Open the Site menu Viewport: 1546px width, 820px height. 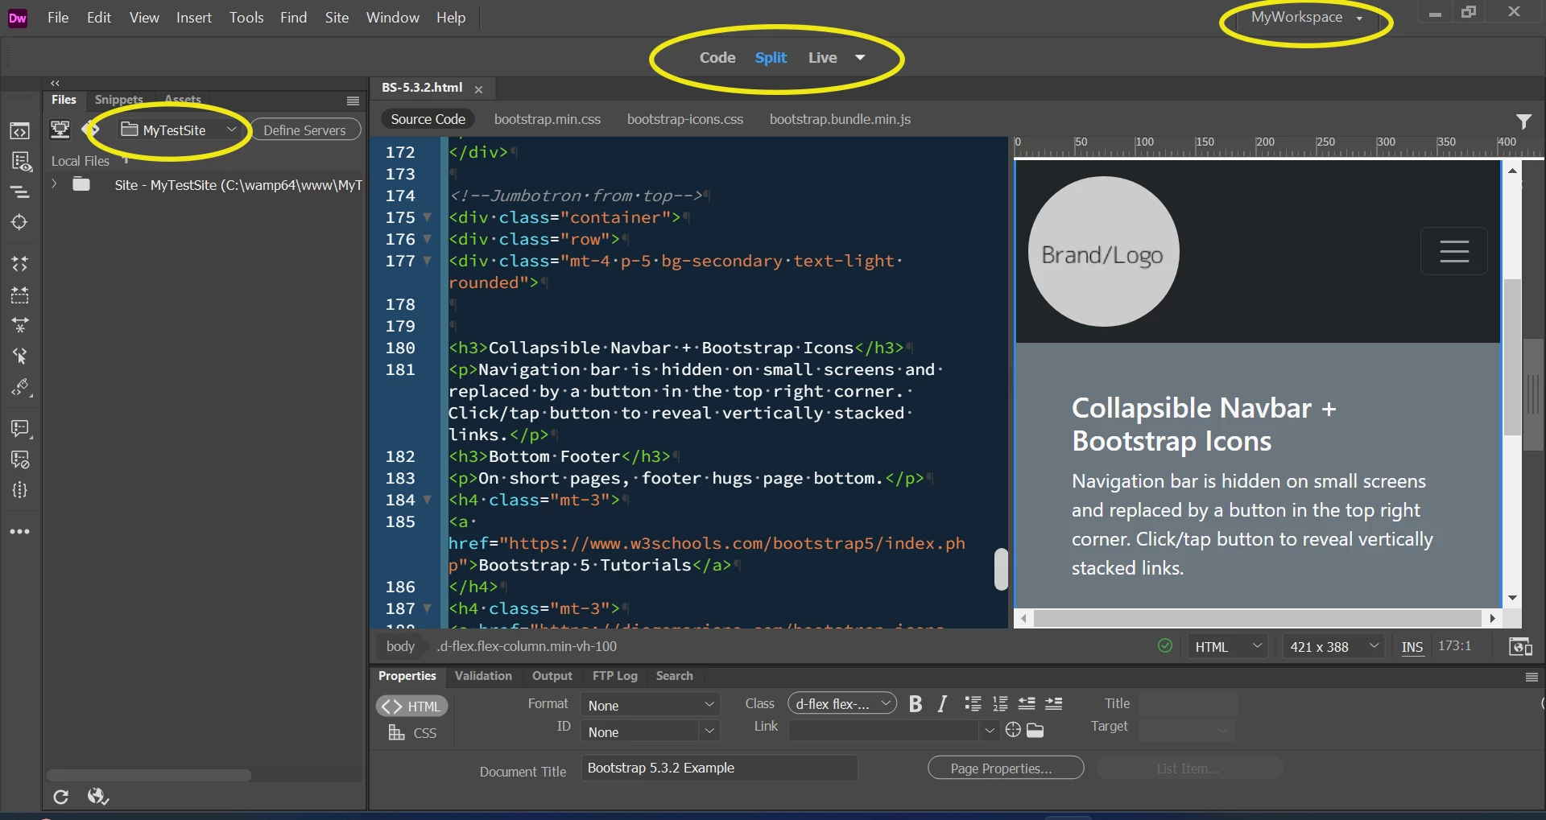(337, 18)
